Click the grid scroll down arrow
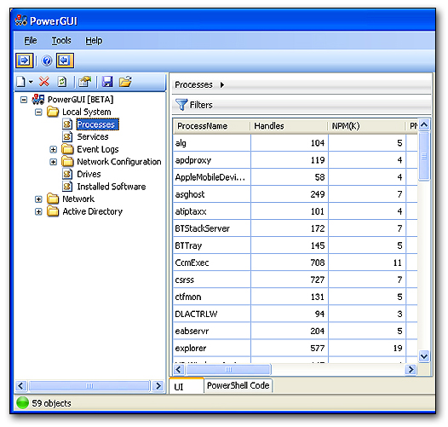The width and height of the screenshot is (448, 427). click(424, 356)
